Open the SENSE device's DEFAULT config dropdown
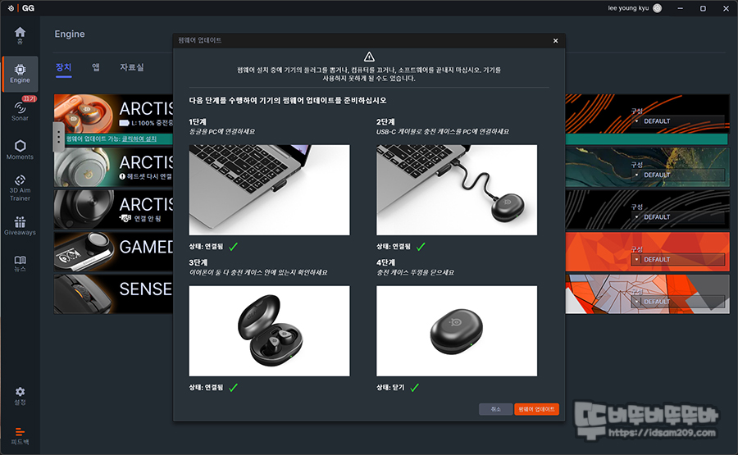The width and height of the screenshot is (738, 455). 677,302
